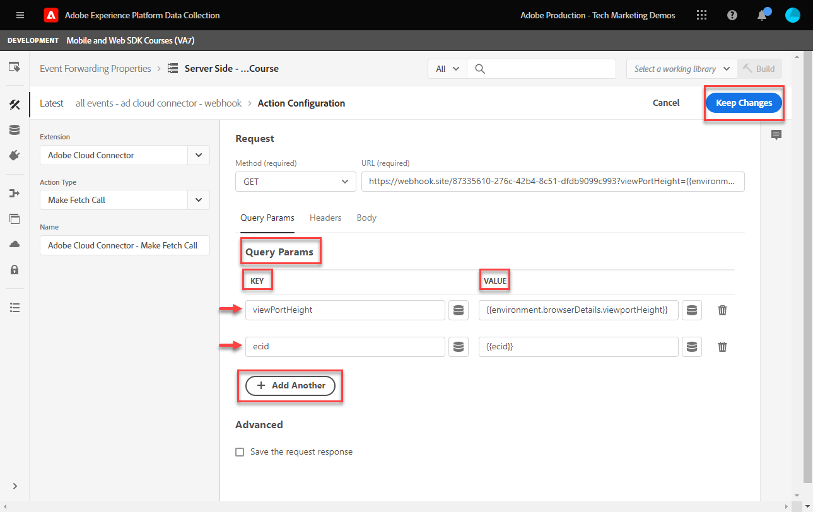This screenshot has height=512, width=813.
Task: Open the GET method dropdown
Action: 295,182
